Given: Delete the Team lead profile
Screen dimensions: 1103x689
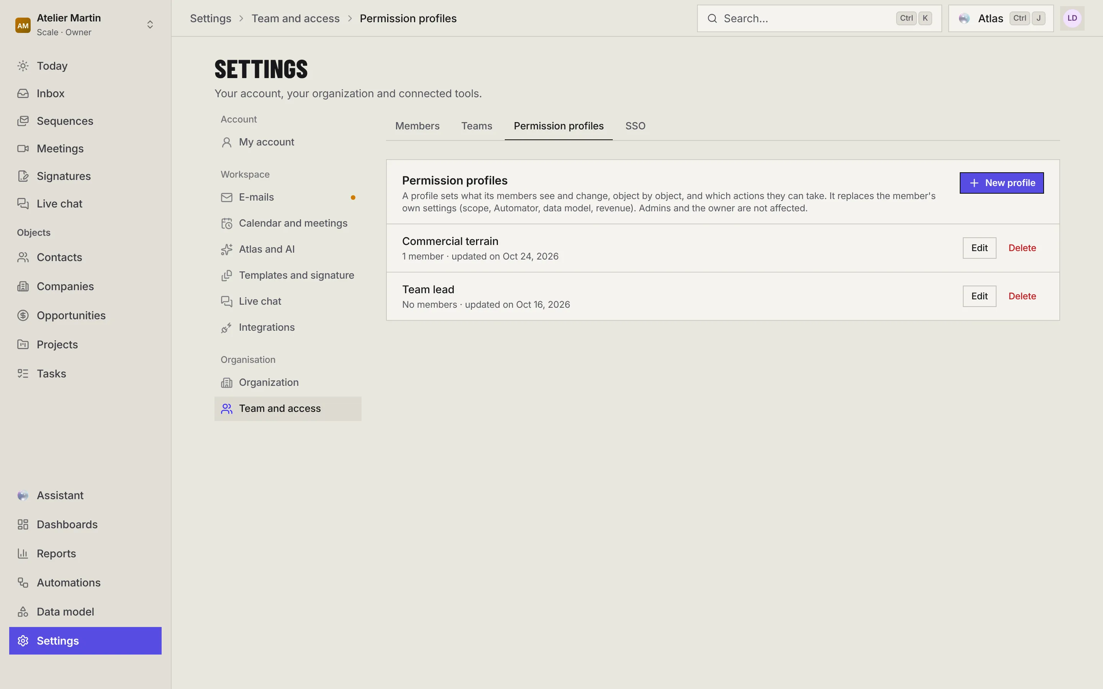Looking at the screenshot, I should click(1022, 296).
